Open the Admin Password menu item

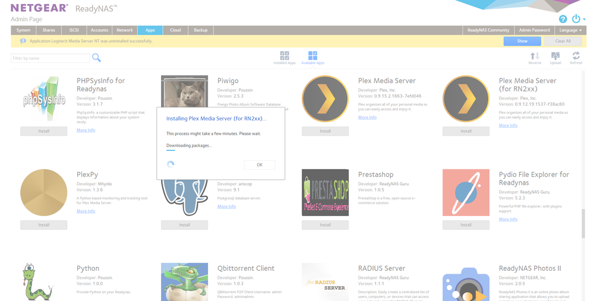[534, 30]
